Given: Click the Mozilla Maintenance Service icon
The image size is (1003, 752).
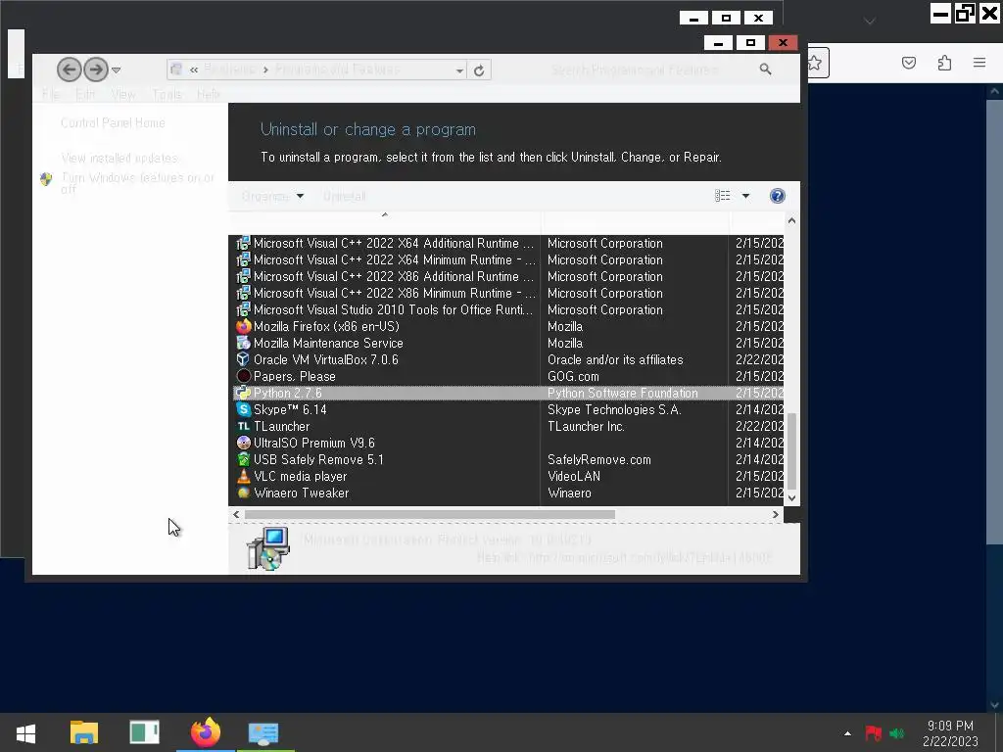Looking at the screenshot, I should [x=243, y=343].
